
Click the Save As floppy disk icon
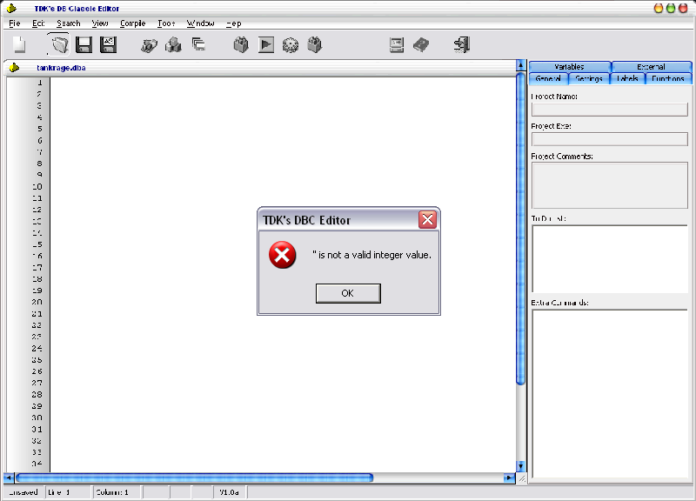(x=108, y=45)
